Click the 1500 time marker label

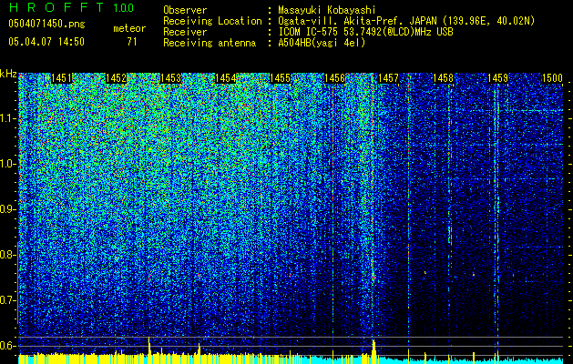coord(552,78)
